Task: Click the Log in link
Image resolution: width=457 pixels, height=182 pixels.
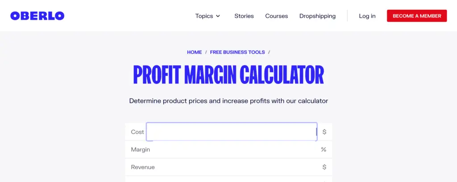Action: 367,16
